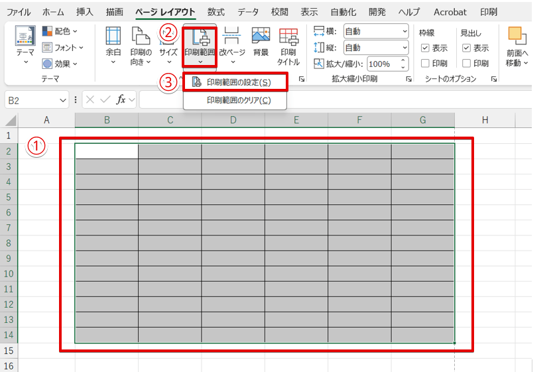Click the fx insert function icon
551x372 pixels.
point(121,99)
